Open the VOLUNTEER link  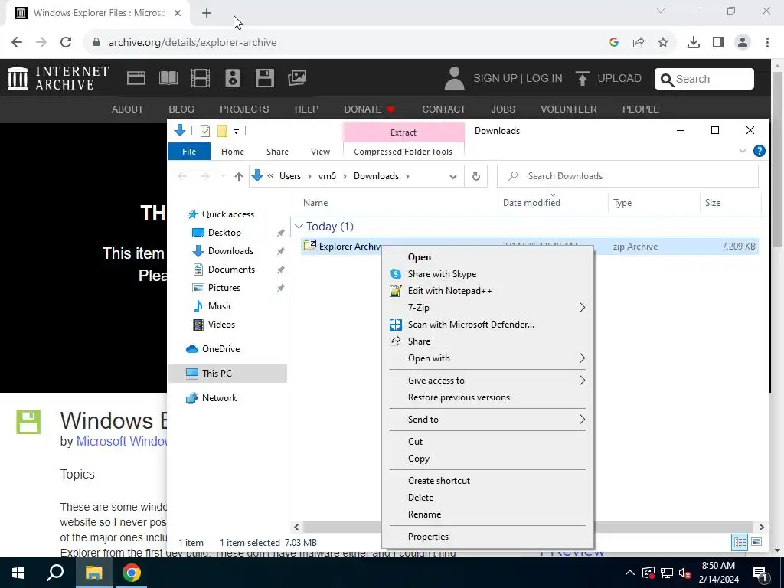(x=569, y=109)
